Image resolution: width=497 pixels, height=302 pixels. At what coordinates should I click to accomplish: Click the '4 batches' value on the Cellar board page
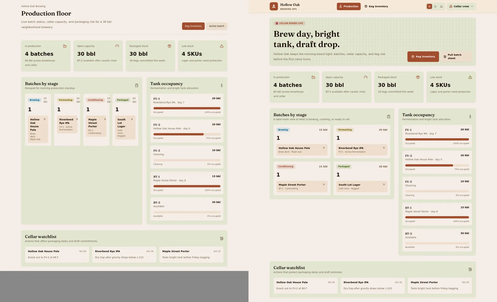point(288,85)
